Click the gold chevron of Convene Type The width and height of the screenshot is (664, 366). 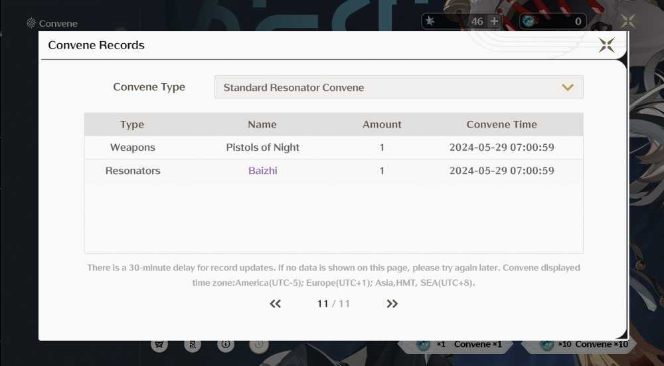568,87
